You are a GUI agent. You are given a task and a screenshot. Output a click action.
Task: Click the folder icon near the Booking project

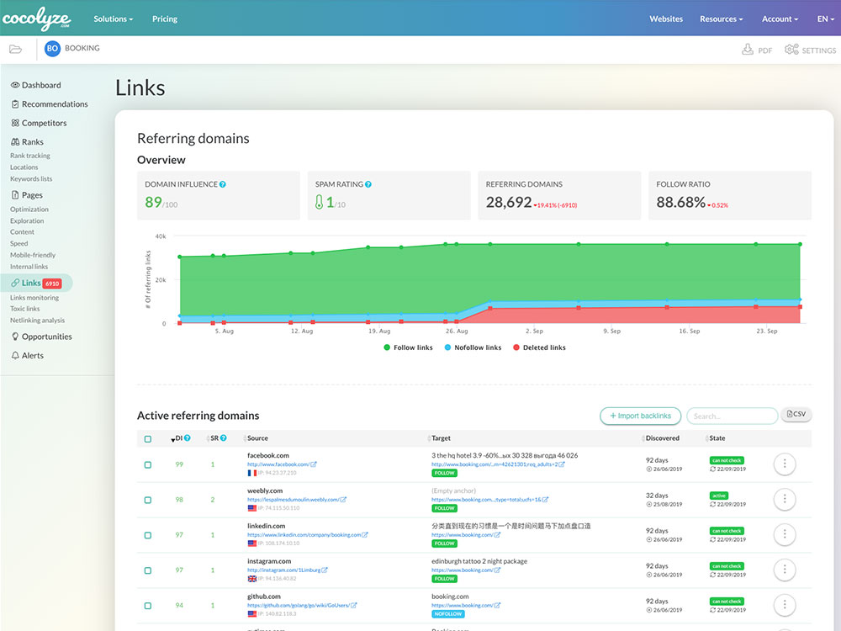[15, 49]
